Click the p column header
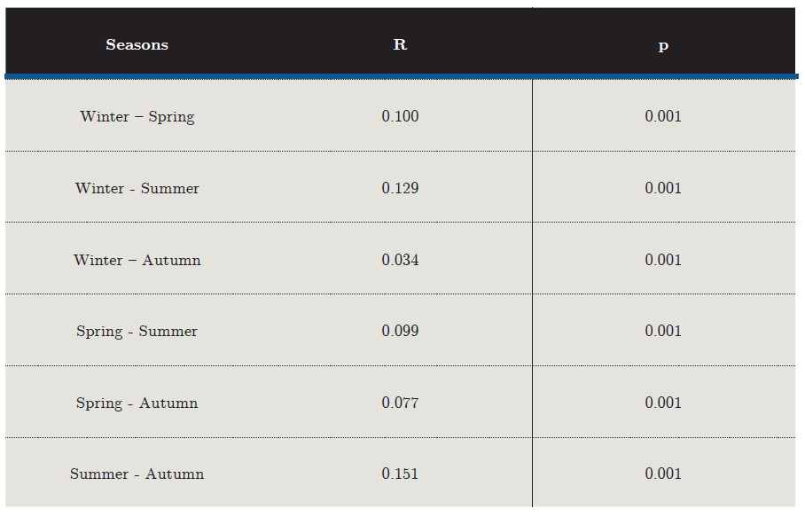Viewport: 805px width, 517px height. click(x=663, y=45)
